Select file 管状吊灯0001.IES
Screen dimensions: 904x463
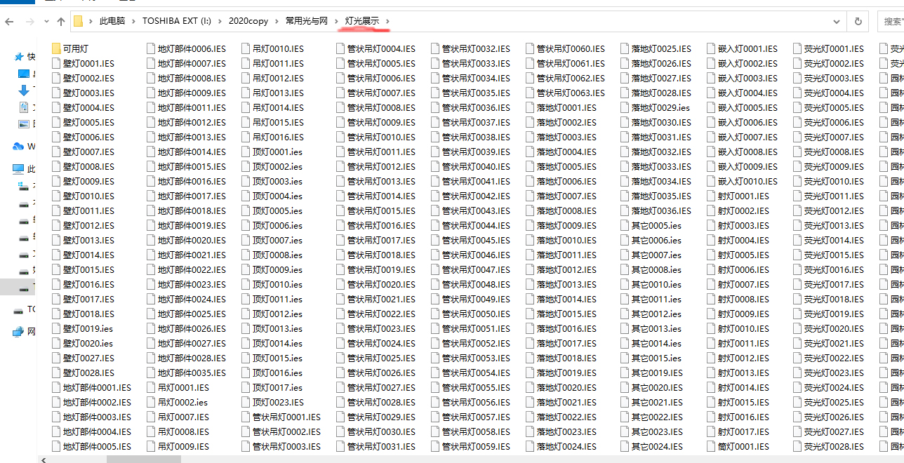(281, 417)
